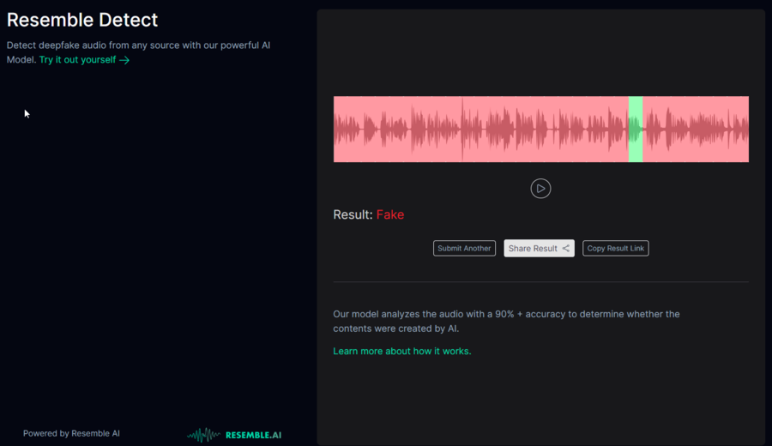
Task: Click the arrow icon after Try it out yourself
Action: (x=124, y=61)
